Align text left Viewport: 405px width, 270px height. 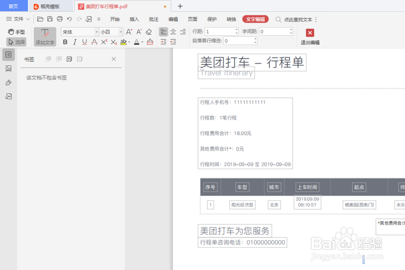(163, 32)
